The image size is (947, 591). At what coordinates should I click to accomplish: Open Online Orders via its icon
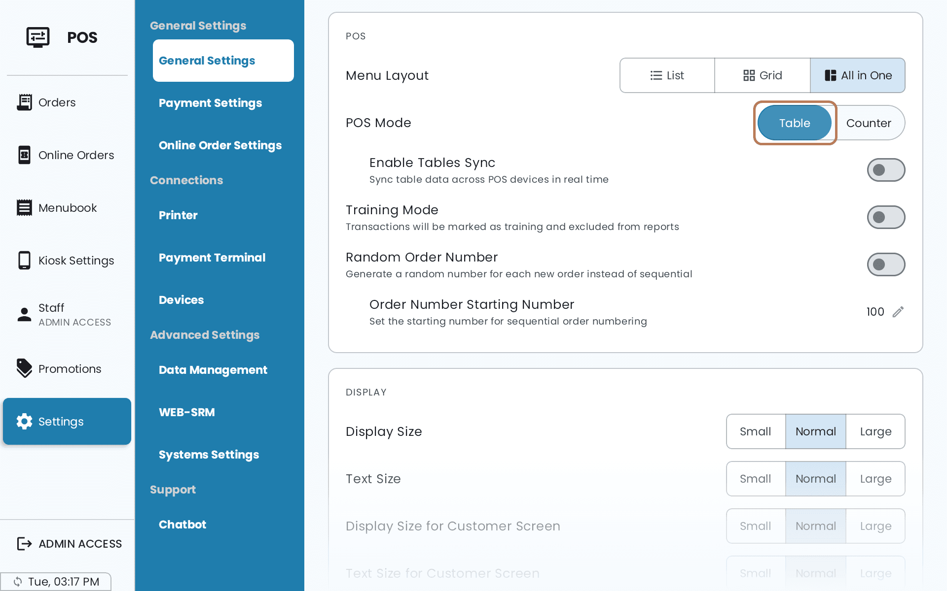tap(24, 155)
